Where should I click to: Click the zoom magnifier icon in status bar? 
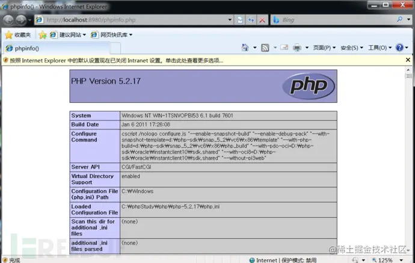click(x=374, y=260)
